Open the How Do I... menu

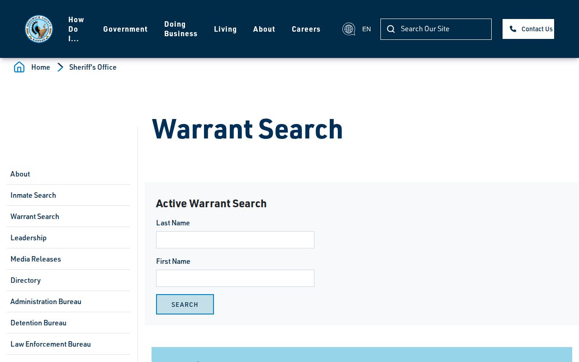pyautogui.click(x=76, y=29)
